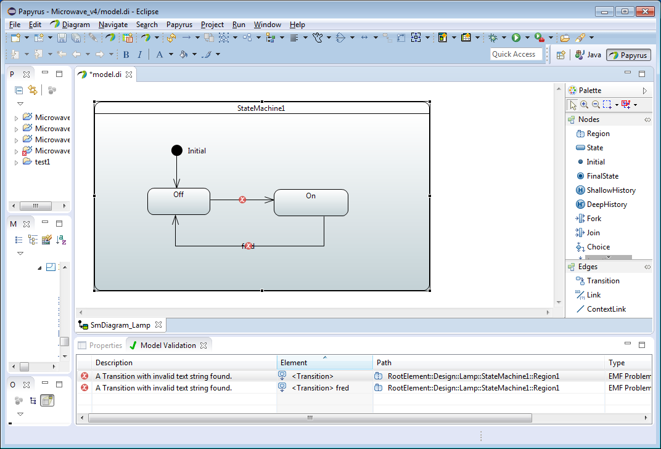Click the palette Zoom Out tool
This screenshot has height=449, width=661.
[x=595, y=105]
